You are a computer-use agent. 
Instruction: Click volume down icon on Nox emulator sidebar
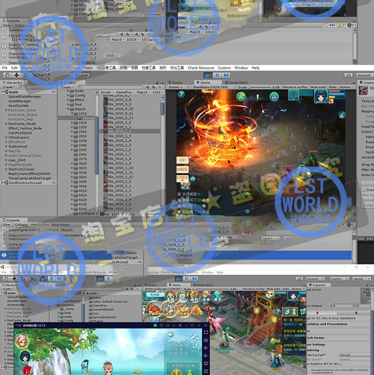click(x=206, y=356)
